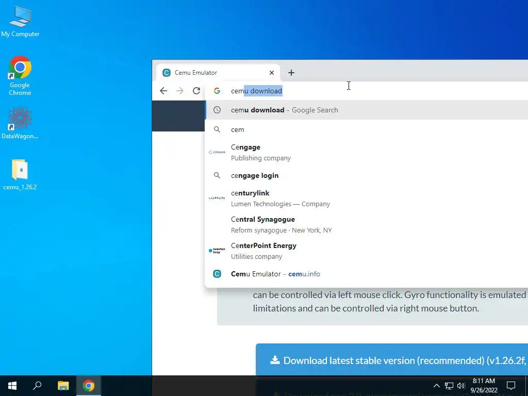Click the CenterPoint Energy logo icon
The height and width of the screenshot is (396, 528).
tap(217, 251)
